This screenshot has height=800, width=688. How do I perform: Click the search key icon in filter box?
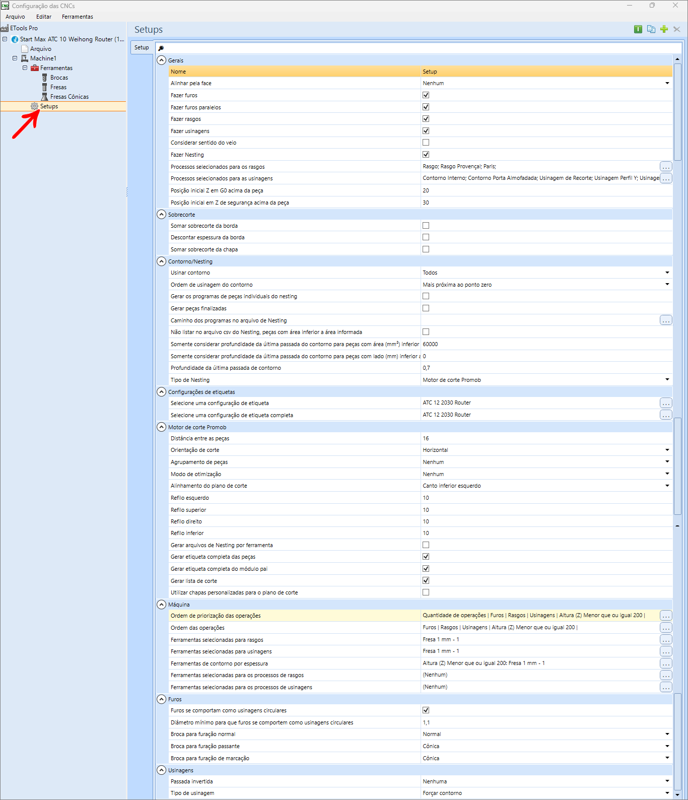(161, 48)
